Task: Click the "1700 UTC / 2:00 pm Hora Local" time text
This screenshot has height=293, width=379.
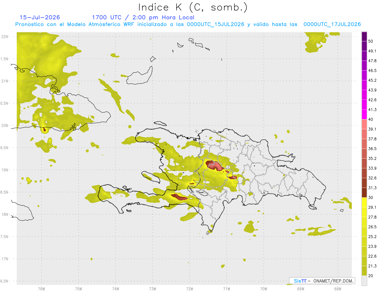Action: (143, 17)
